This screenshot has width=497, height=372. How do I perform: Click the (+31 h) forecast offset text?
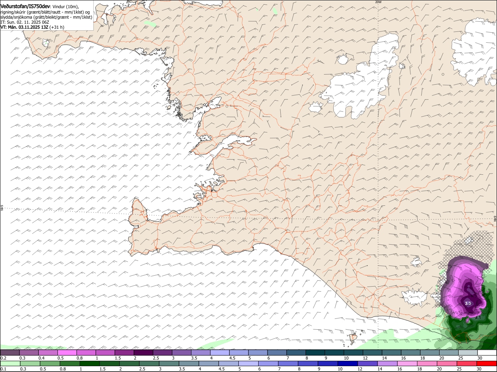(x=57, y=27)
